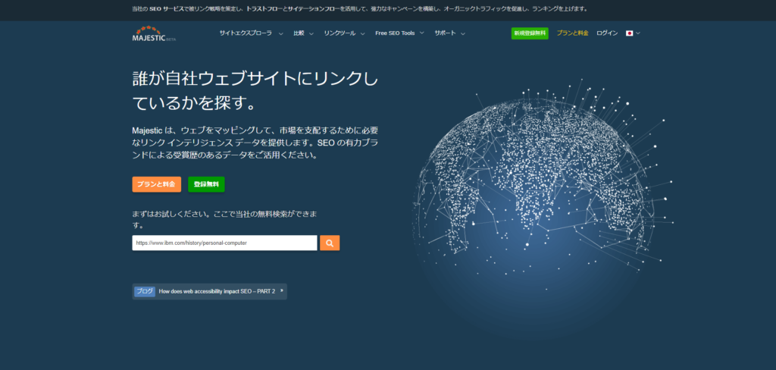776x370 pixels.
Task: Open プランと料金 link in the header
Action: pos(572,33)
